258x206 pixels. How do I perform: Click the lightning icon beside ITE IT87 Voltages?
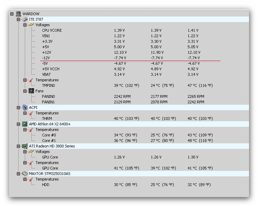click(31, 25)
